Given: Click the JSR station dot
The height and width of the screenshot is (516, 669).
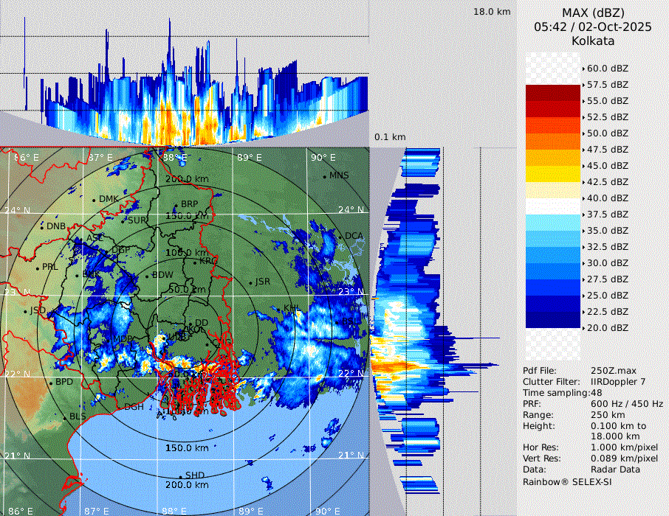Looking at the screenshot, I should coord(249,282).
